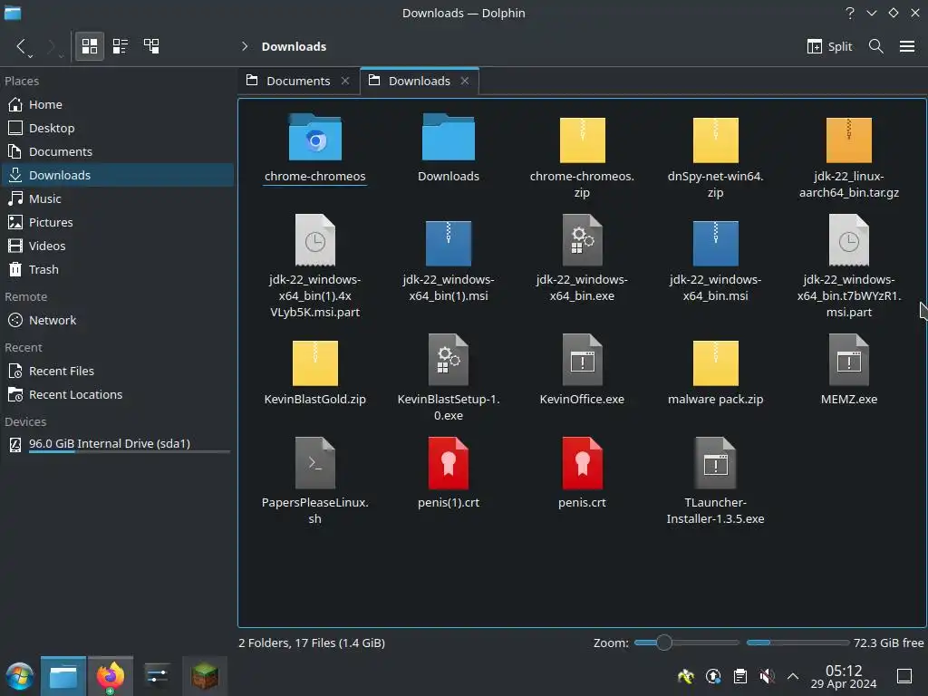Select jdk-22_windows-x64_bin(1).msi icon
The width and height of the screenshot is (928, 696).
pos(448,243)
